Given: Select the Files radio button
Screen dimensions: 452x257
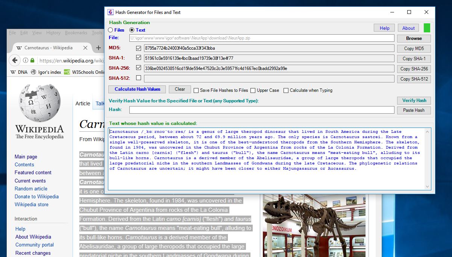Looking at the screenshot, I should tap(111, 30).
